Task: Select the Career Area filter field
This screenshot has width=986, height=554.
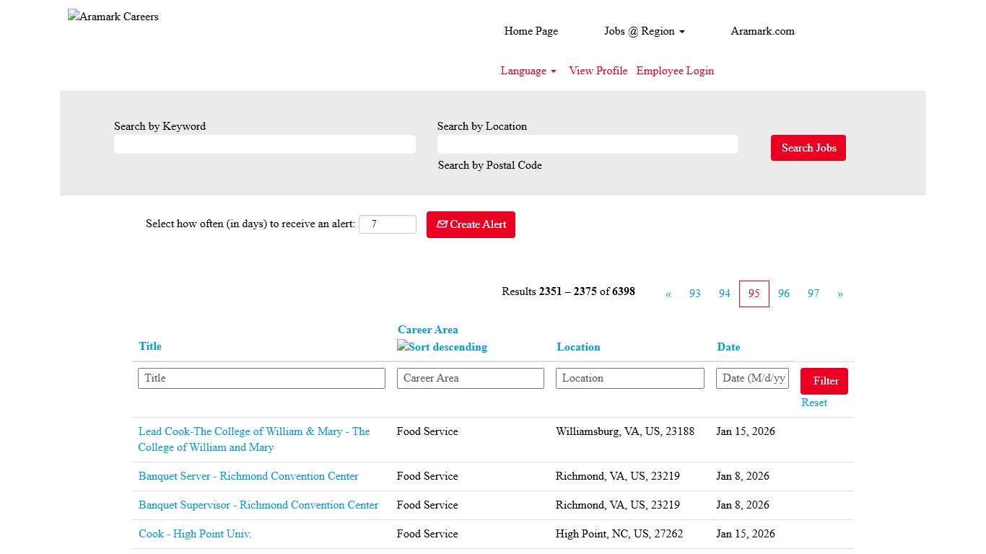Action: [x=470, y=378]
